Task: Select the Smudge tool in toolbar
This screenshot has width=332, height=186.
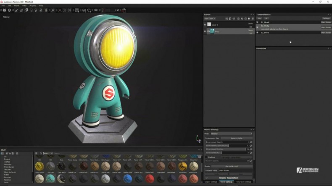Action: click(36, 10)
